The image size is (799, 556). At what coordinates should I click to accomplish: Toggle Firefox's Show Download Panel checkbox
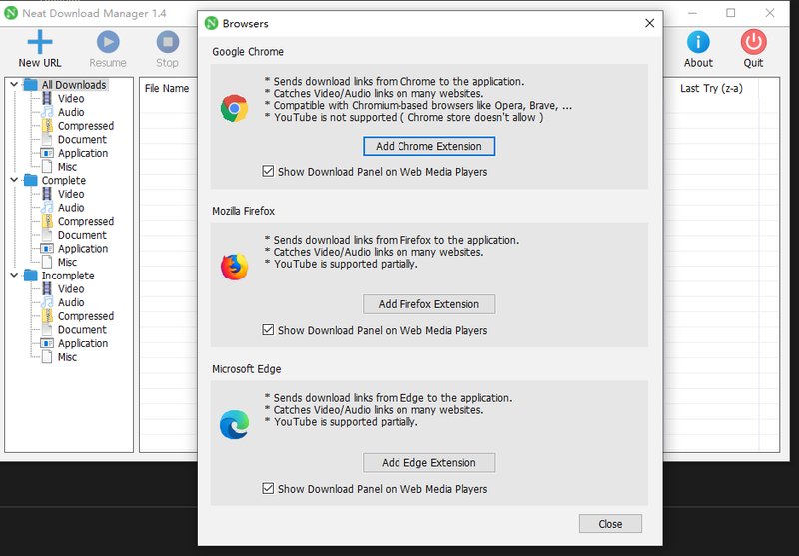coord(268,330)
